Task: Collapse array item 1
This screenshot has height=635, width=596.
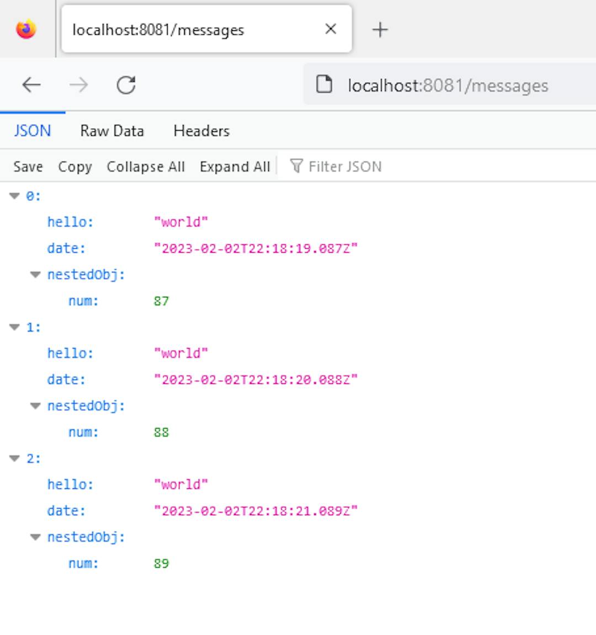Action: click(x=14, y=327)
